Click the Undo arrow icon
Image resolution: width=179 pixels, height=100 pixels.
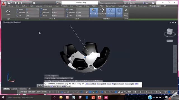point(25,3)
